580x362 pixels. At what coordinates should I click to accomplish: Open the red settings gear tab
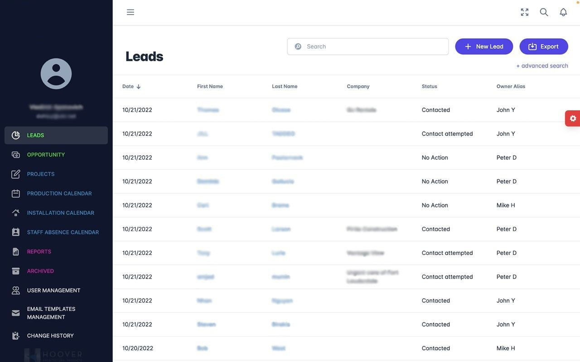tap(573, 118)
